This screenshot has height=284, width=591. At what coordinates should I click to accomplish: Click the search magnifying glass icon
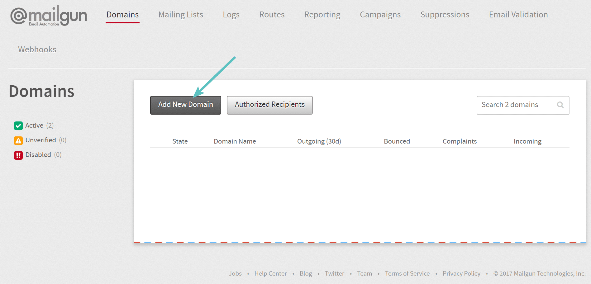click(560, 105)
